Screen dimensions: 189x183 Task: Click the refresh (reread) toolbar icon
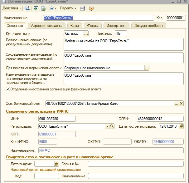tap(36, 8)
